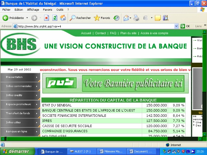The height and width of the screenshot is (155, 207).
Task: Click the ETAT DU SENEGAL table row
Action: (x=113, y=105)
